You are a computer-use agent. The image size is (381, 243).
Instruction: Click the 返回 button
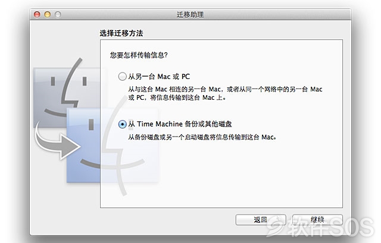click(261, 220)
